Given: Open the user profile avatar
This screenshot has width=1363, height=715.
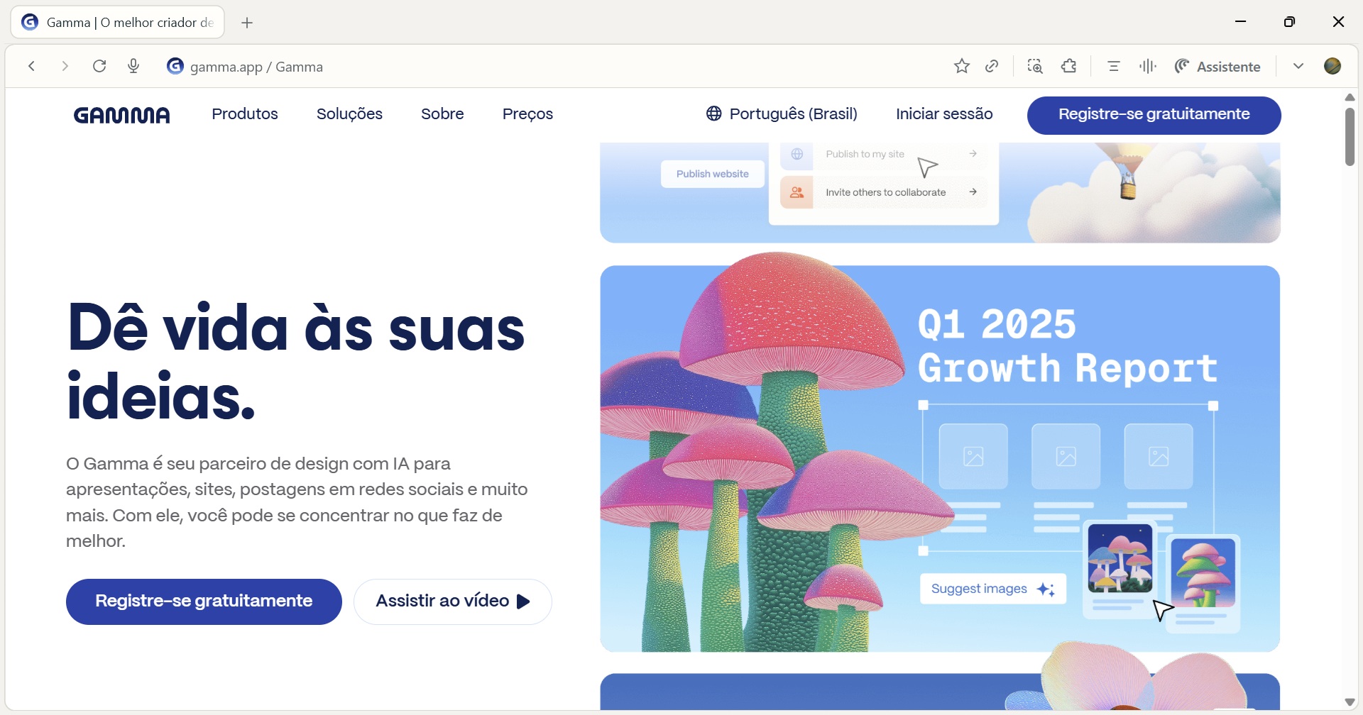Looking at the screenshot, I should tap(1332, 66).
